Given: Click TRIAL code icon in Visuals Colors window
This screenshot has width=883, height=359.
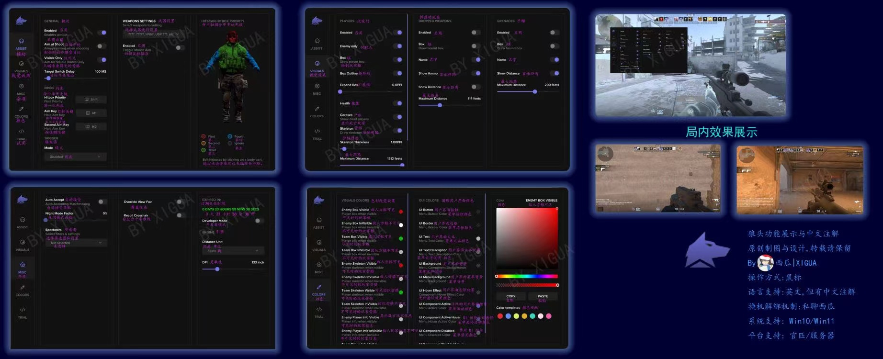Looking at the screenshot, I should point(319,309).
